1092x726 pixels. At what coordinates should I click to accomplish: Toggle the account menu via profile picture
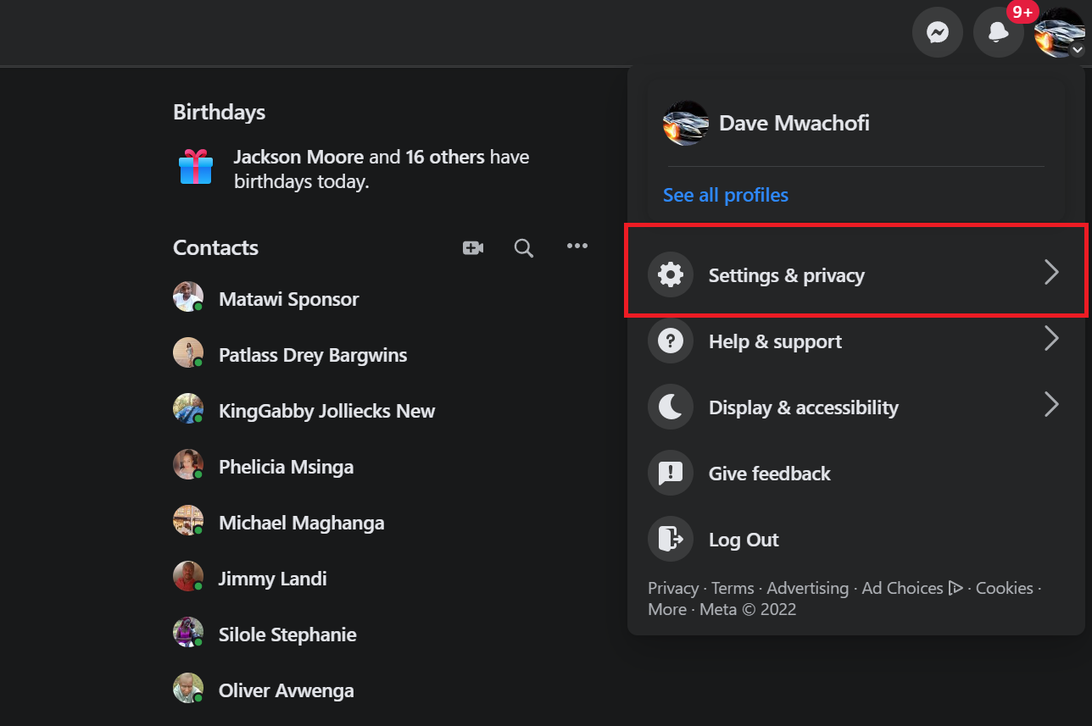click(x=1060, y=32)
